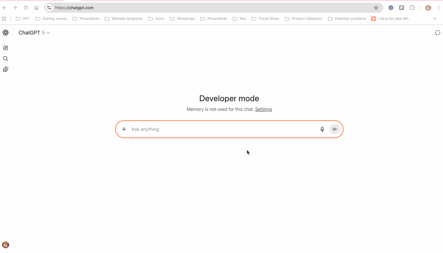Image resolution: width=443 pixels, height=253 pixels.
Task: Open the Product Validation bookmark folder
Action: click(303, 19)
